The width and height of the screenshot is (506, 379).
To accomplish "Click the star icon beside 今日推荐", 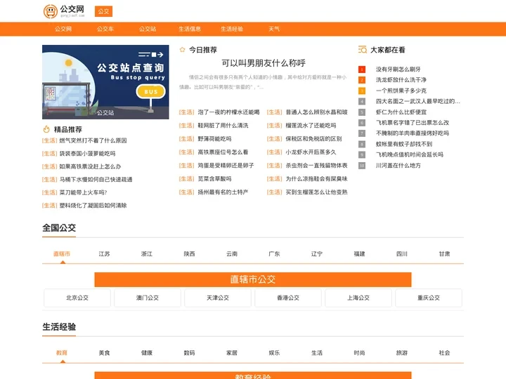I will 182,50.
